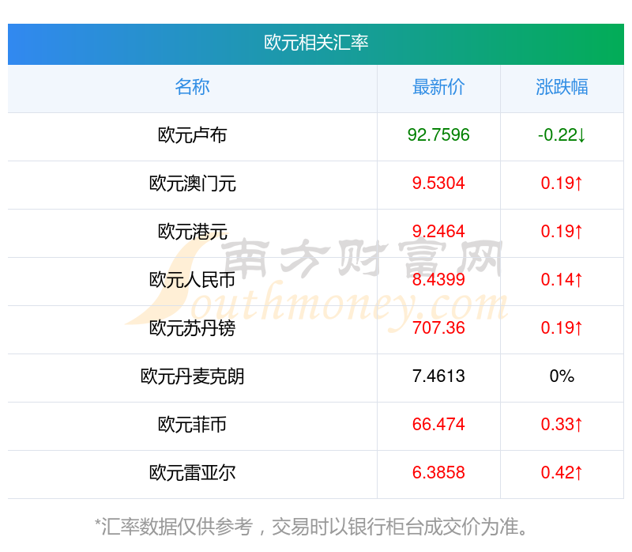Click the 0.33 up arrow for 菲币
The height and width of the screenshot is (552, 632).
(x=562, y=425)
